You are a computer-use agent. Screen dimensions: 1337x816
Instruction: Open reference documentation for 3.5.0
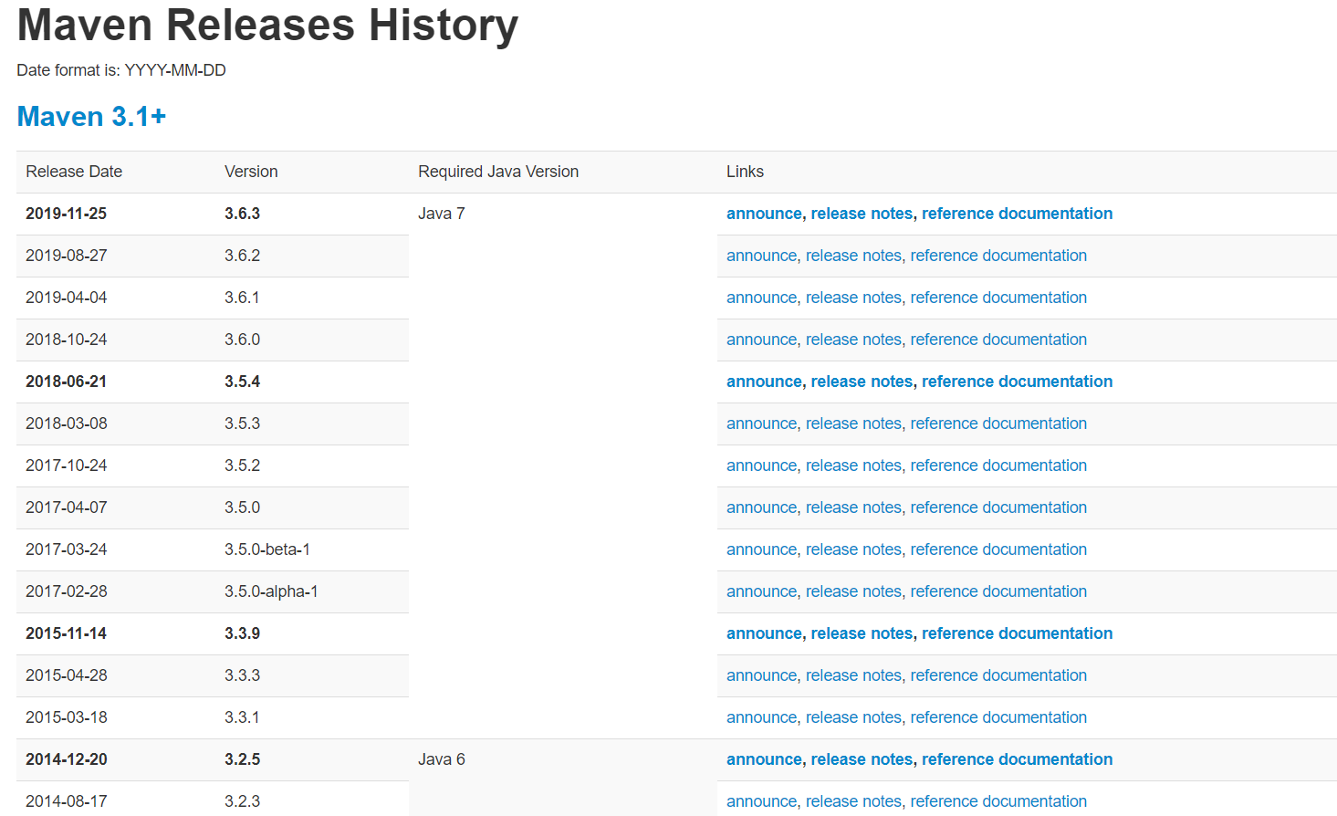tap(998, 507)
